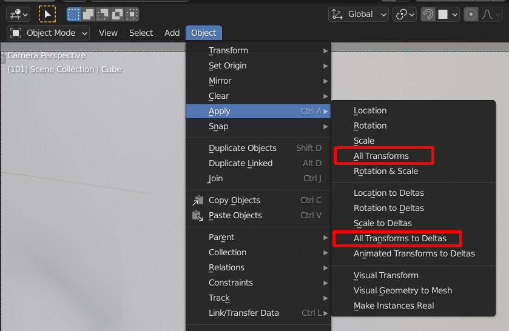Open the pivot point dropdown

coord(405,15)
